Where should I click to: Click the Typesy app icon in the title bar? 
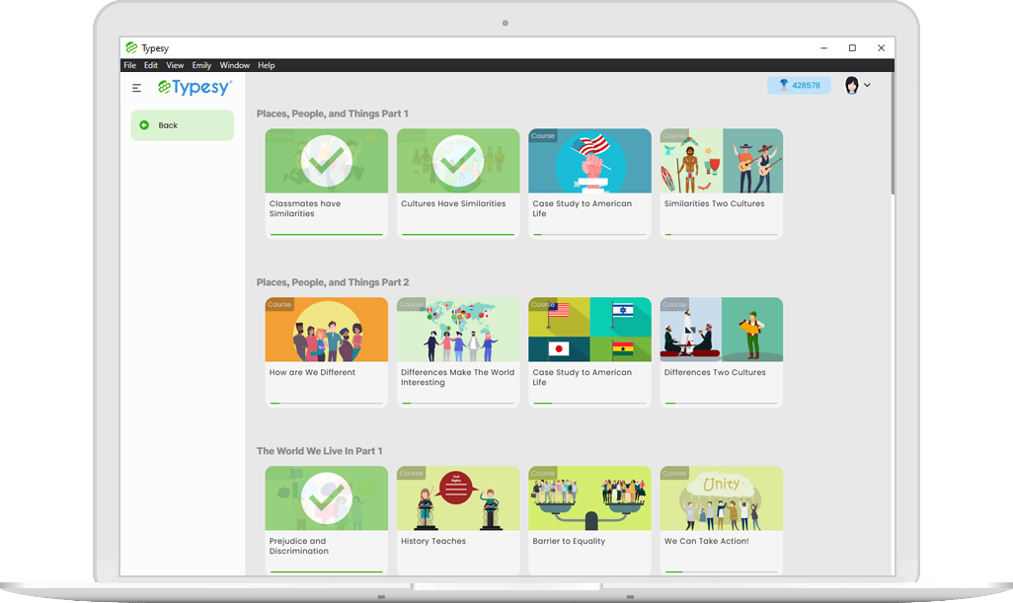tap(131, 47)
